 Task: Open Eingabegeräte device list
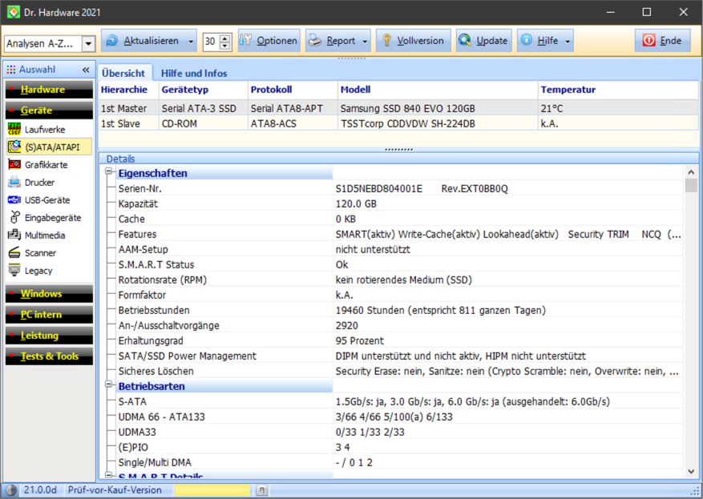(x=52, y=218)
